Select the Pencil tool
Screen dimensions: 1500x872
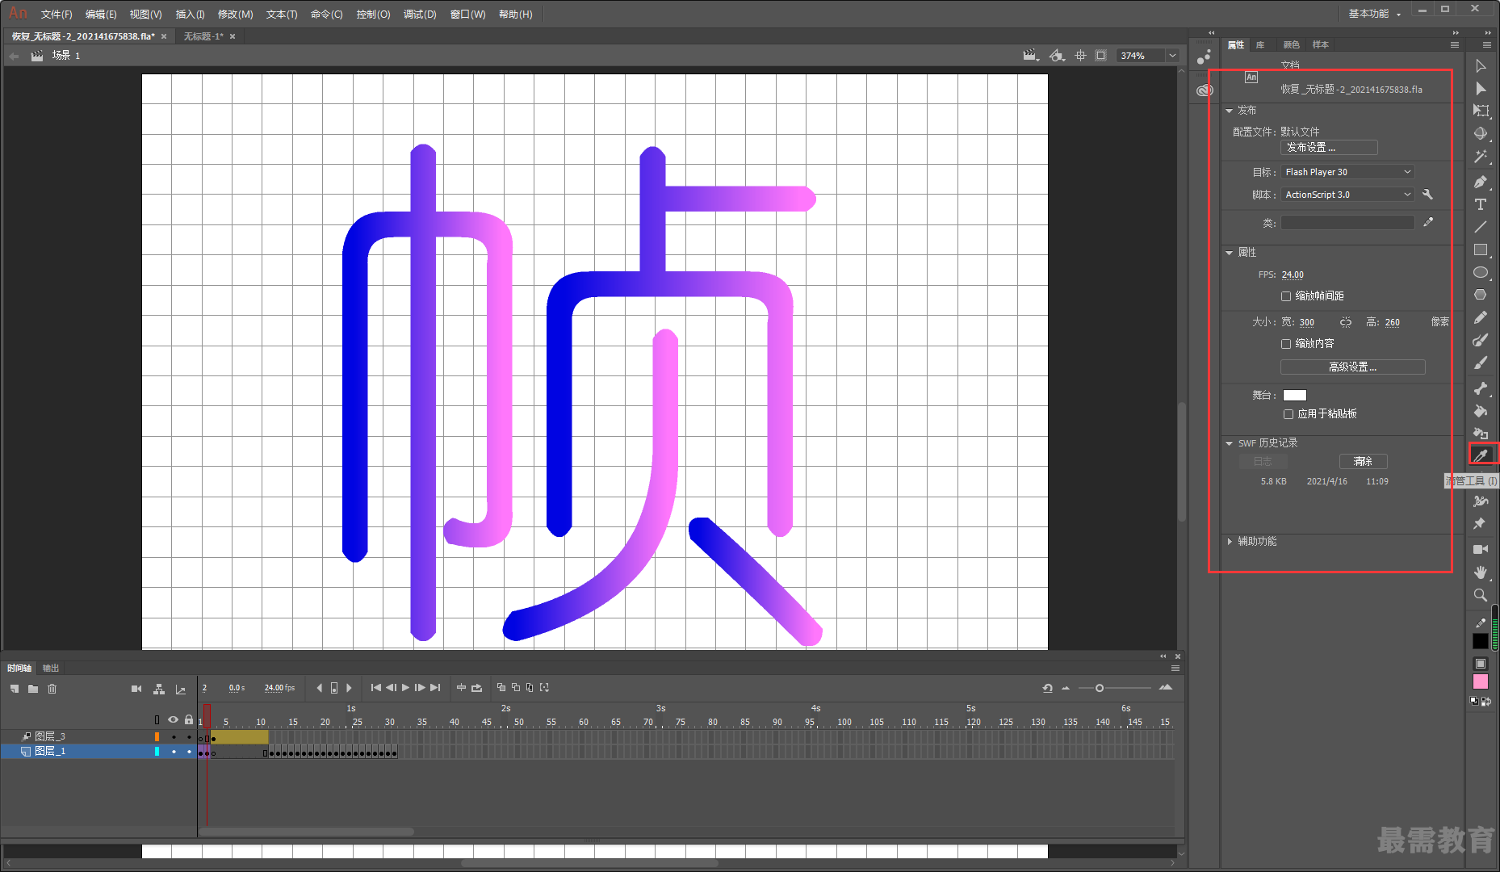tap(1480, 317)
